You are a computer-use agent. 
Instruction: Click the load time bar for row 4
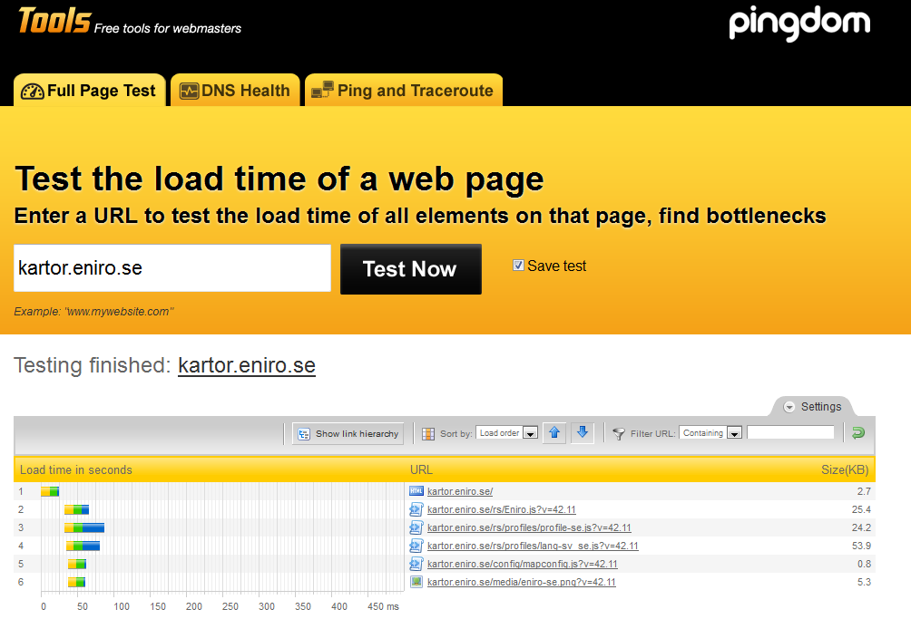coord(83,546)
